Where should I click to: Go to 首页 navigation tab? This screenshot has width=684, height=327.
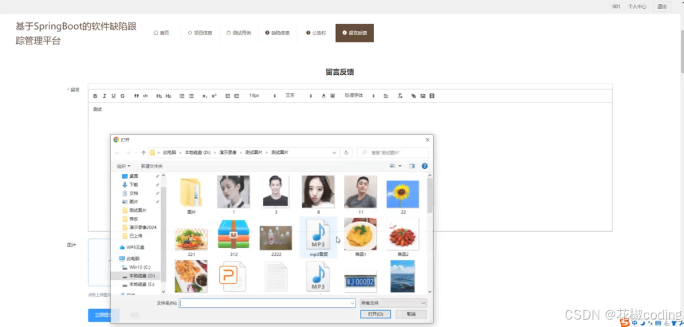pyautogui.click(x=161, y=33)
